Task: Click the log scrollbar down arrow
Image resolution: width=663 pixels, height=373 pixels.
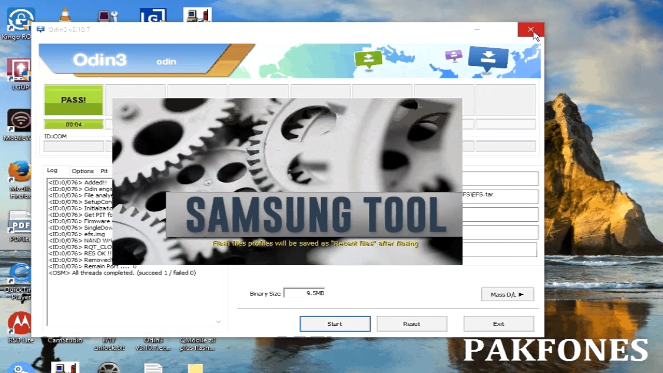Action: [x=218, y=322]
